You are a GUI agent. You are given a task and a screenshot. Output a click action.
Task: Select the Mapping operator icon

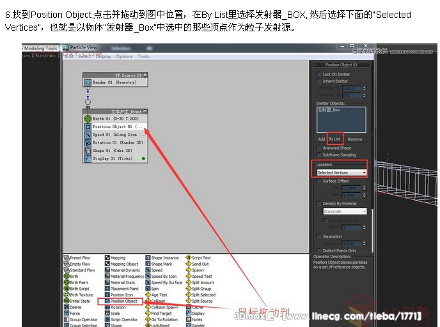pos(107,257)
